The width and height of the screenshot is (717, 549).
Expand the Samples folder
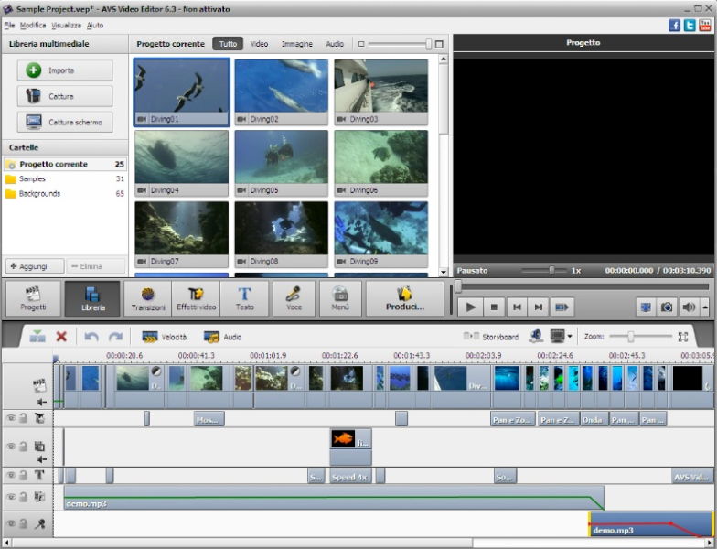click(x=32, y=179)
